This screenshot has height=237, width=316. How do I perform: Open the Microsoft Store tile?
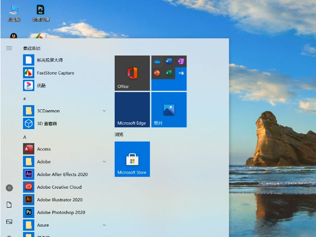(x=132, y=159)
